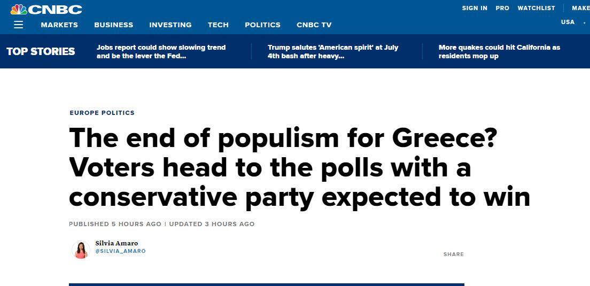The height and width of the screenshot is (286, 590).
Task: Click the Share button
Action: tap(453, 254)
